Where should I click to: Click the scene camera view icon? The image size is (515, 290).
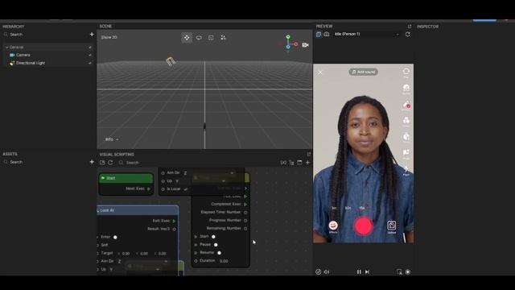[306, 45]
